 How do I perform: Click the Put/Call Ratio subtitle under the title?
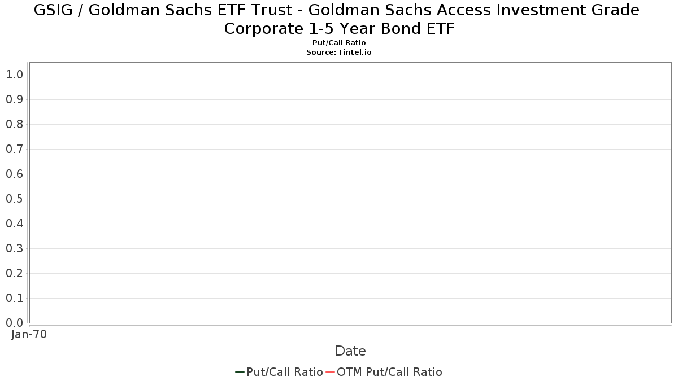pos(339,43)
